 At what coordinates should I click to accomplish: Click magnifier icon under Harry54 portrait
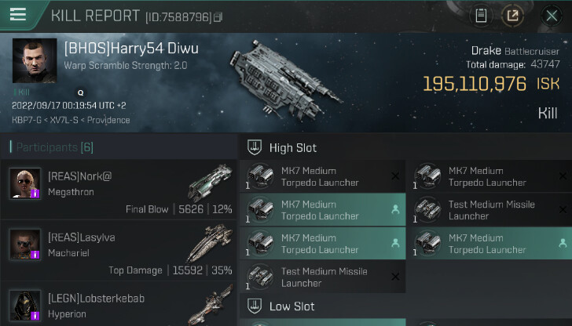[x=81, y=92]
